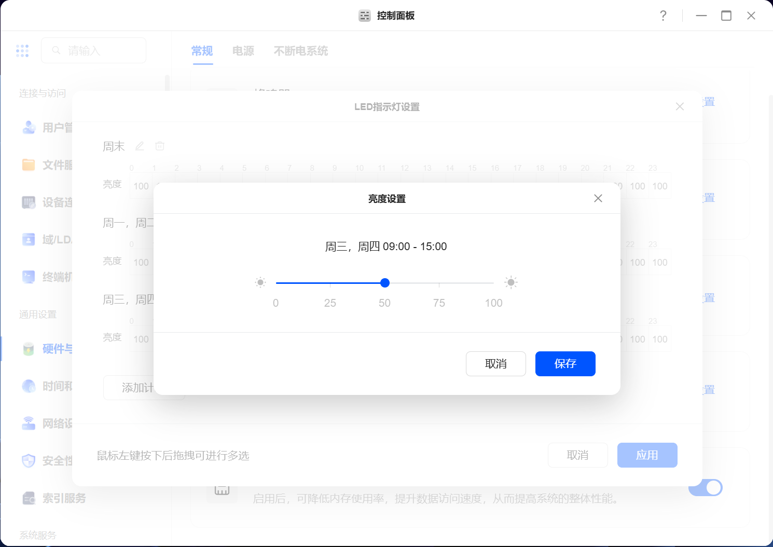The image size is (773, 547).
Task: Apply LED indicator settings
Action: (x=647, y=455)
